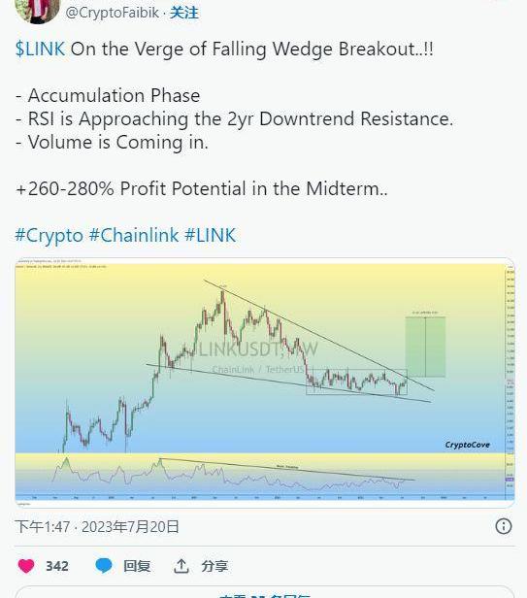Enlarge the LINKUSDT chart image
527x598 pixels.
[x=265, y=382]
